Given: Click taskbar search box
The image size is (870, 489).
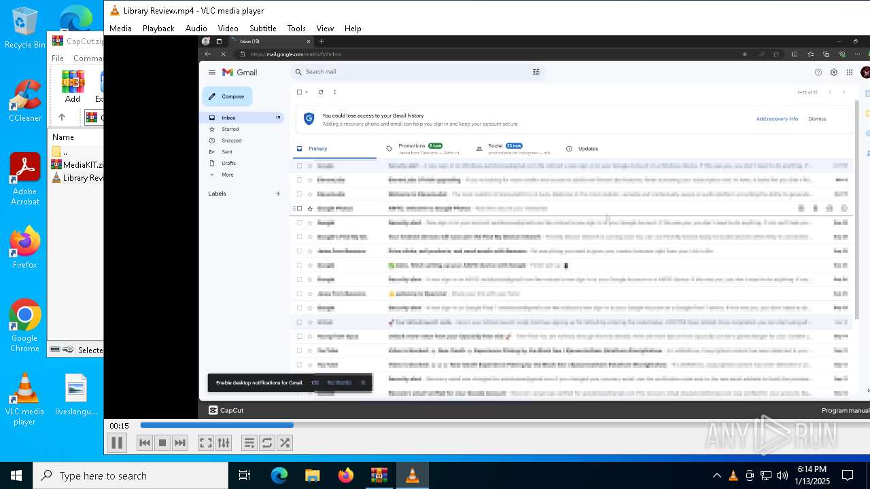Looking at the screenshot, I should click(x=130, y=475).
